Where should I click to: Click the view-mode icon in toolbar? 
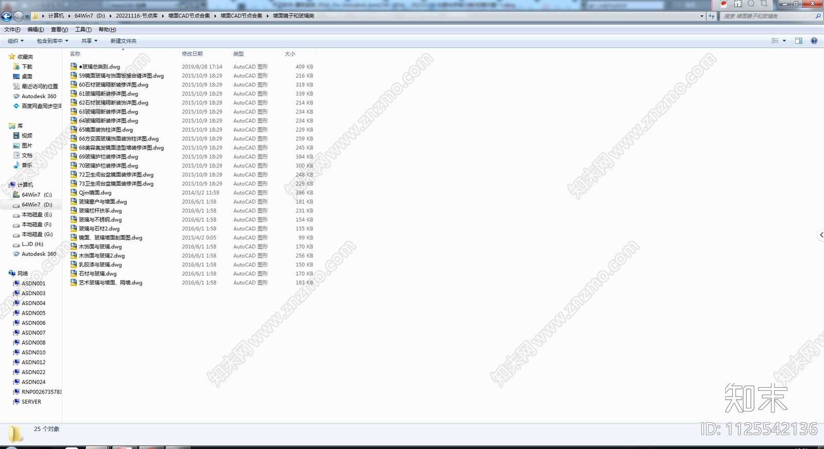point(775,41)
